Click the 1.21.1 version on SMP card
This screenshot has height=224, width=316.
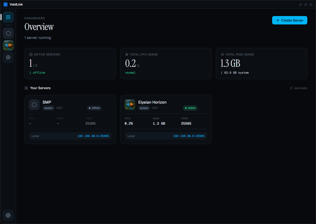[59, 108]
